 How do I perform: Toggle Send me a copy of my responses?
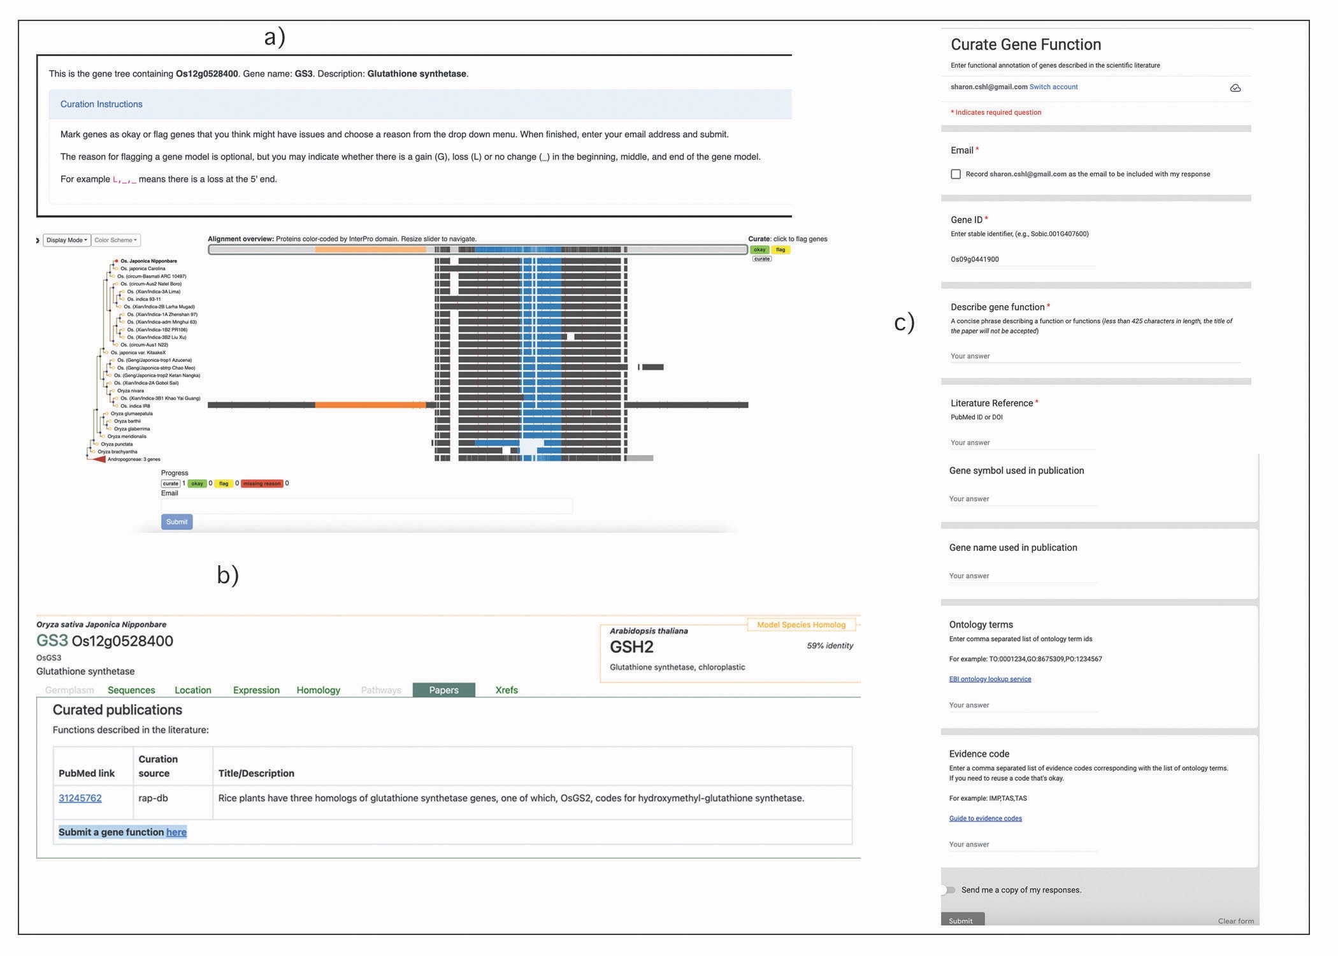pyautogui.click(x=949, y=890)
